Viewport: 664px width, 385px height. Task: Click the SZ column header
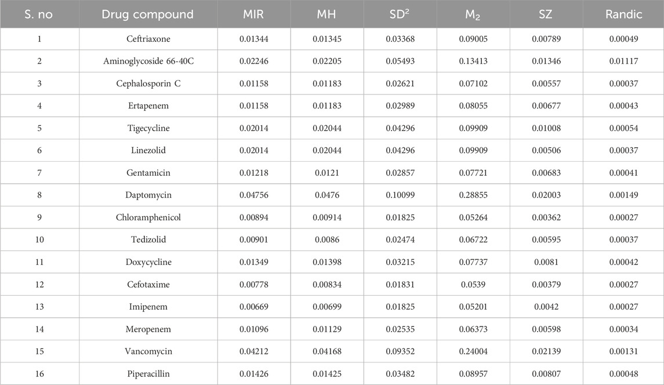pyautogui.click(x=546, y=14)
